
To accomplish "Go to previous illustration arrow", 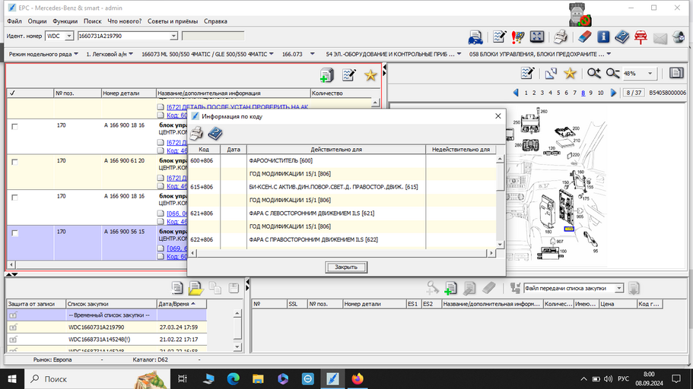I will [x=515, y=93].
